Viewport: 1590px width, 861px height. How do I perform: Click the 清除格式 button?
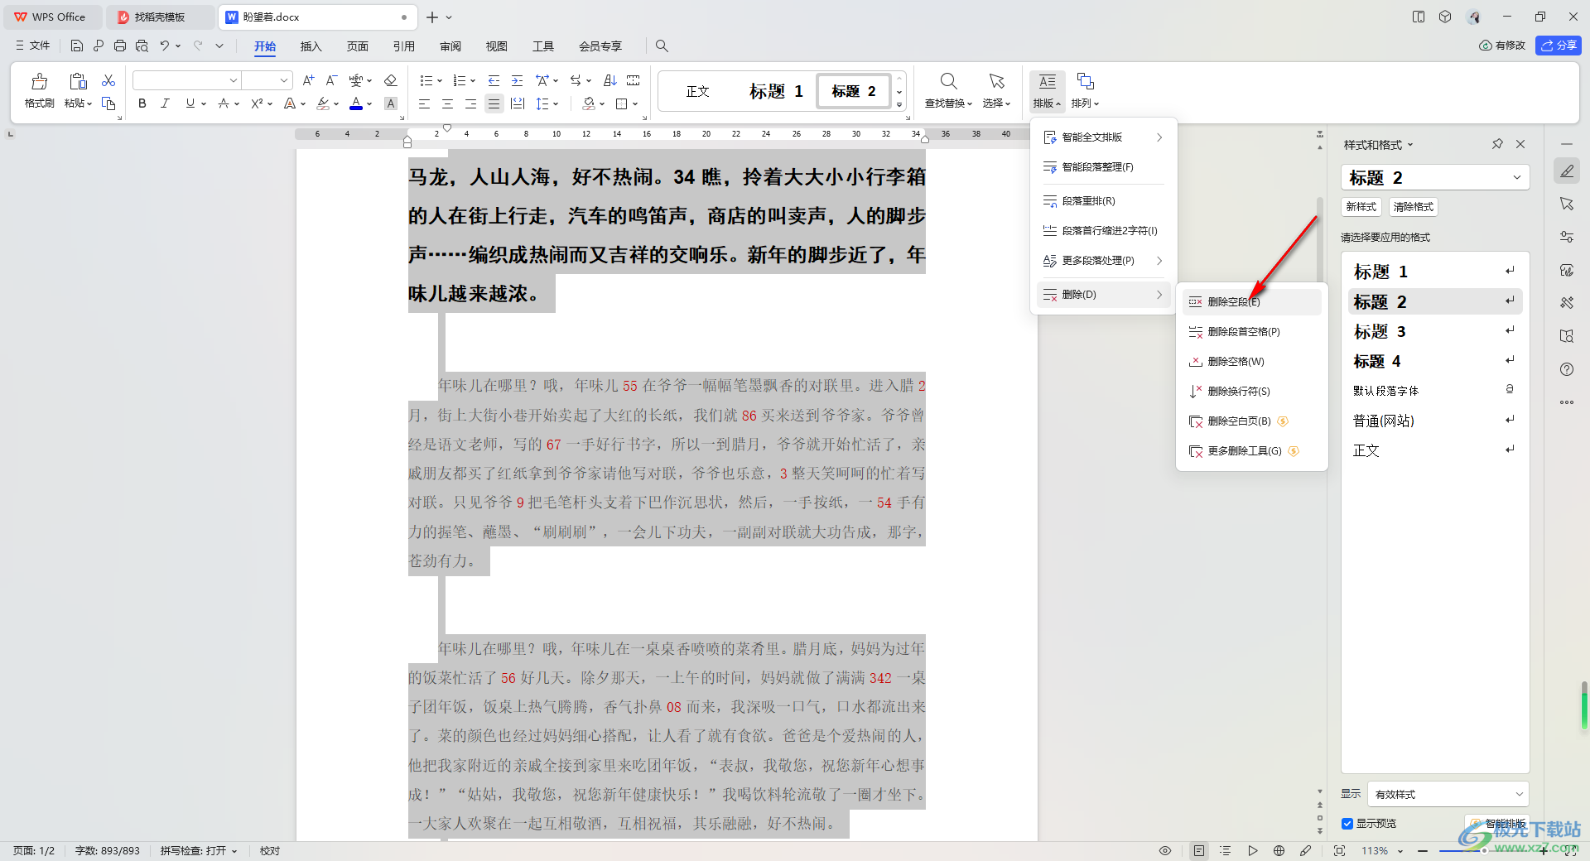[1414, 207]
